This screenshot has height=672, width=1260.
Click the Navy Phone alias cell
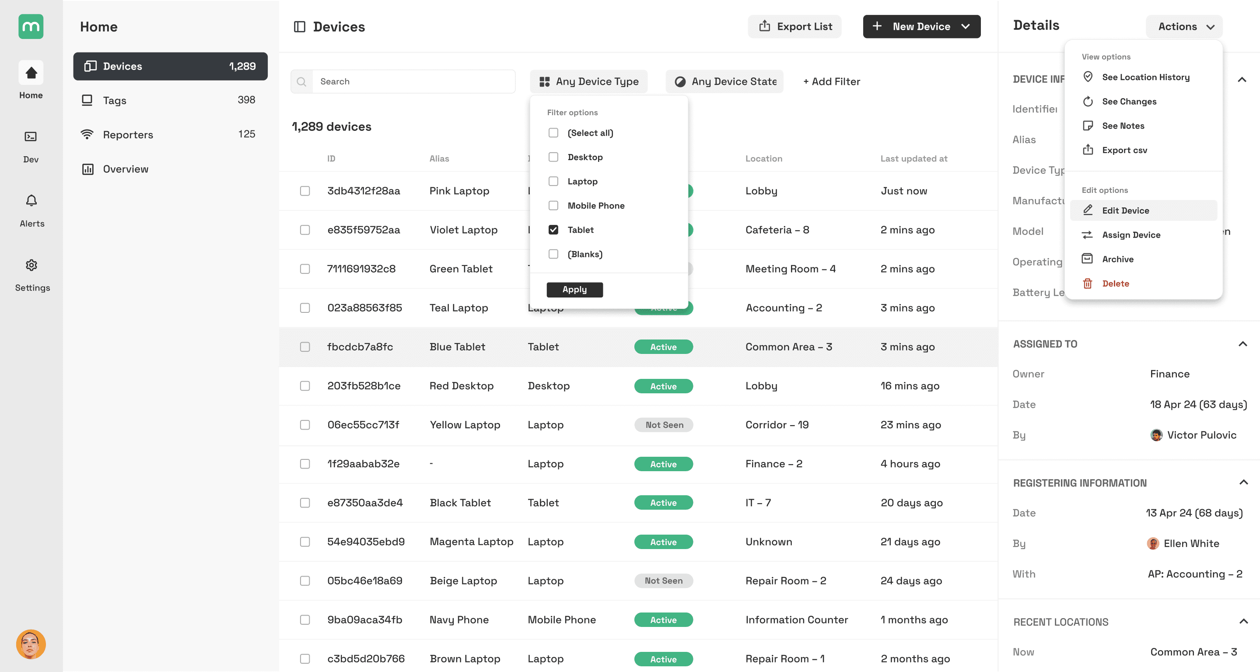pyautogui.click(x=459, y=619)
